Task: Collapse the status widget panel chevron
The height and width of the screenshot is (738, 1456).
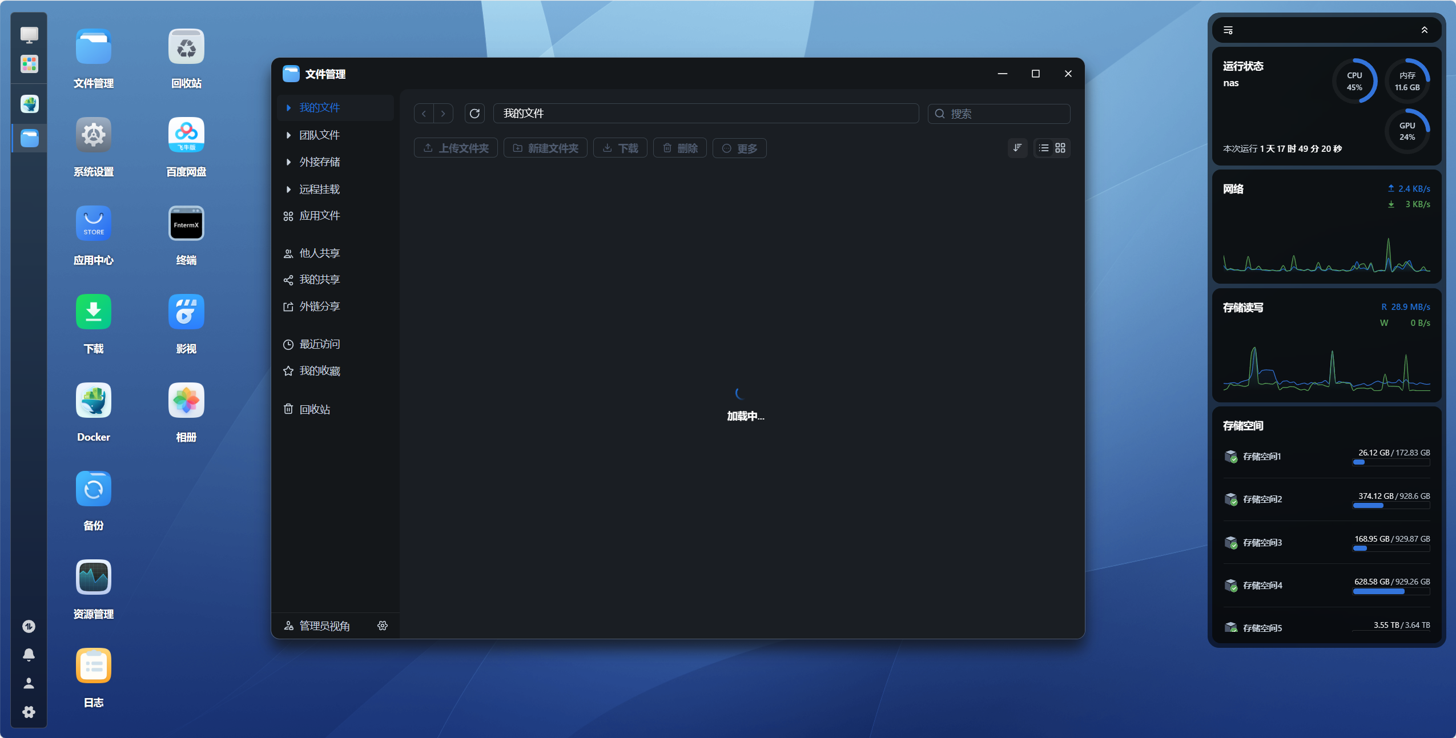Action: tap(1424, 30)
